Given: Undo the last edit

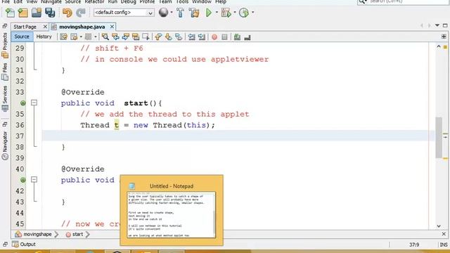Looking at the screenshot, I should click(67, 13).
